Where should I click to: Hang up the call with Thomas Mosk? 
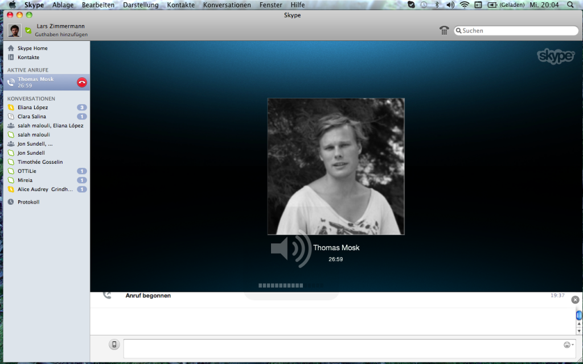[x=82, y=82]
